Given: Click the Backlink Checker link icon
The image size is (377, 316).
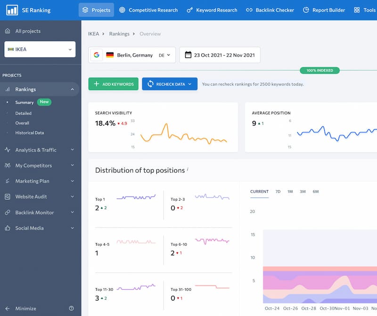Looking at the screenshot, I should coord(249,10).
